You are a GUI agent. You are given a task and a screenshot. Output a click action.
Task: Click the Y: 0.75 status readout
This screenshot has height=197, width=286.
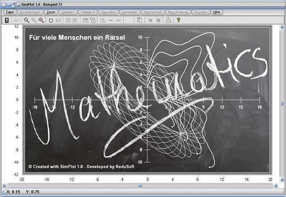coord(33,192)
